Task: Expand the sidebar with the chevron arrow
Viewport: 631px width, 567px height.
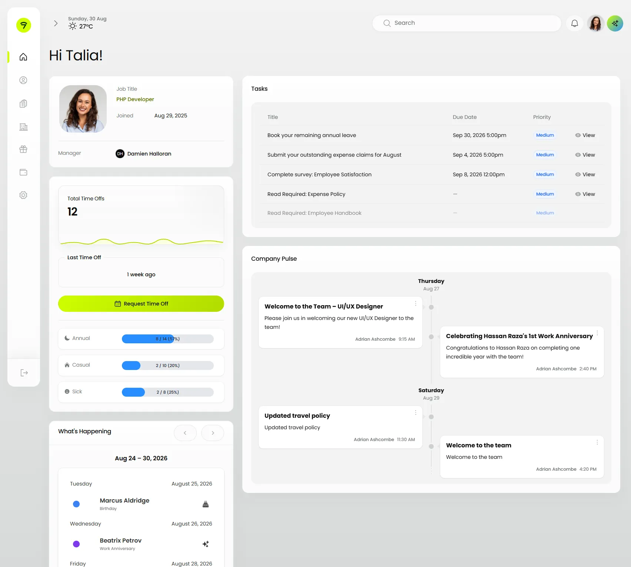Action: (56, 23)
